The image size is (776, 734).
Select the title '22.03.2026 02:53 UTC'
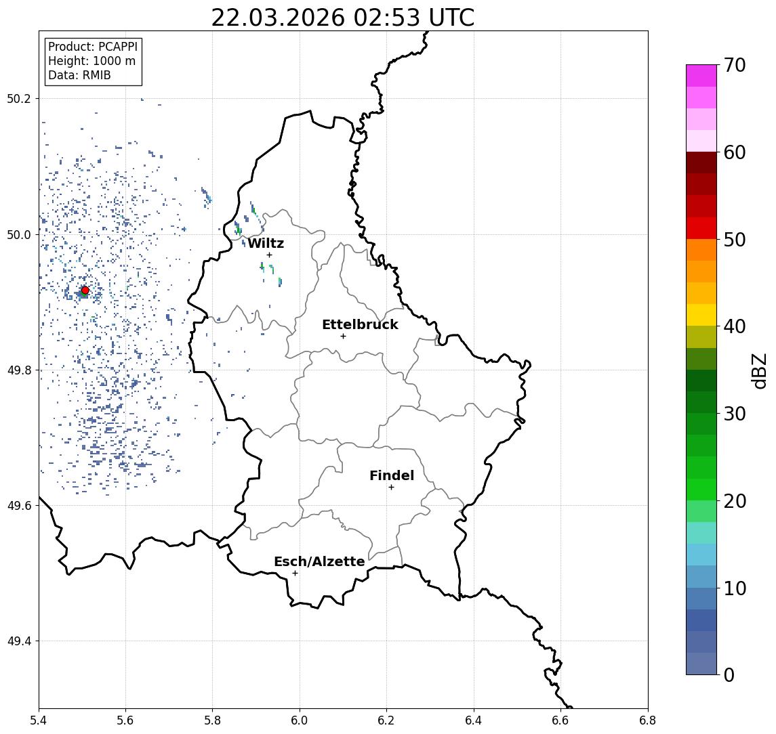343,18
